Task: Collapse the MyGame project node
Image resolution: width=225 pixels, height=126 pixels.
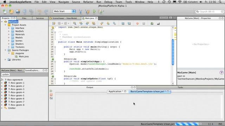Action: pyautogui.click(x=2, y=22)
